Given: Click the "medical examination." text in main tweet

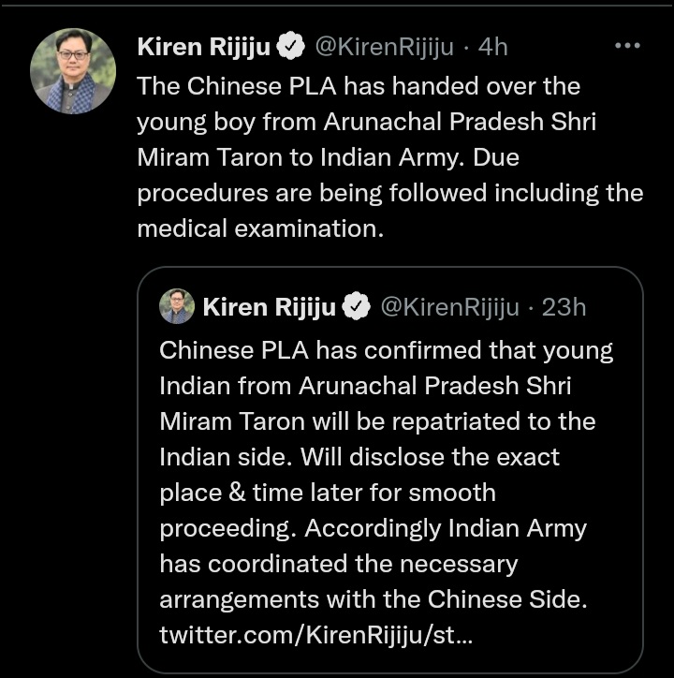Looking at the screenshot, I should [260, 228].
